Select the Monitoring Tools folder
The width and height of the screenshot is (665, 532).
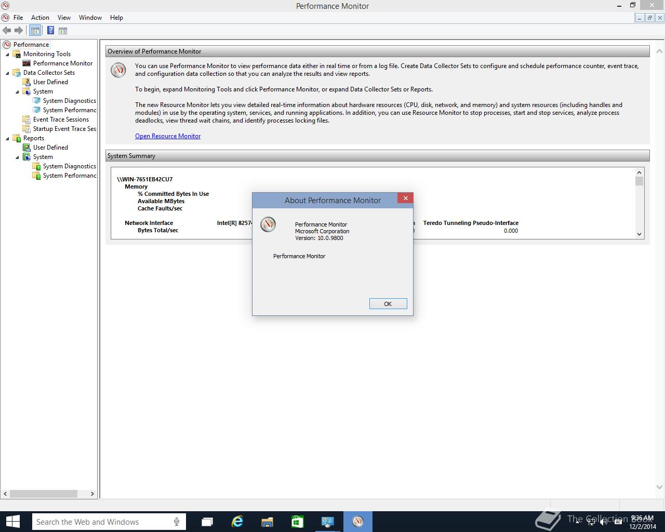47,54
